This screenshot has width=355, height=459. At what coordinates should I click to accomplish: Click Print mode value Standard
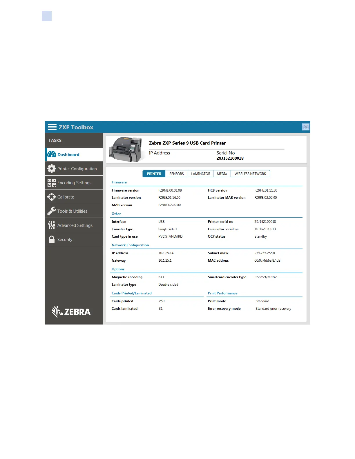262,301
